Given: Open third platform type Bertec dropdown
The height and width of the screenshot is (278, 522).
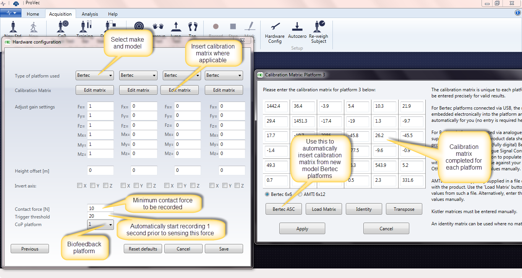Looking at the screenshot, I should (x=182, y=75).
